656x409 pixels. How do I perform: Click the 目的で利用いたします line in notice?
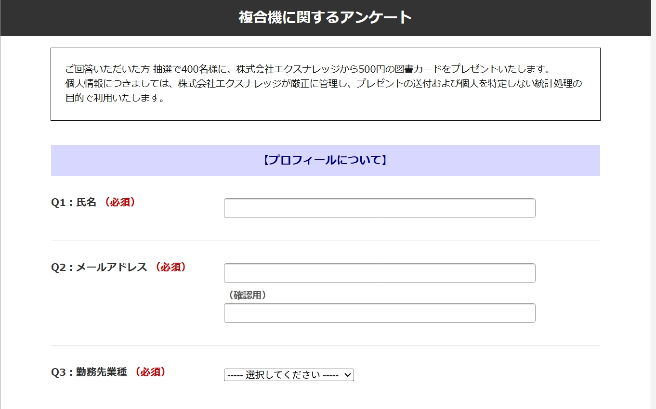click(x=115, y=98)
